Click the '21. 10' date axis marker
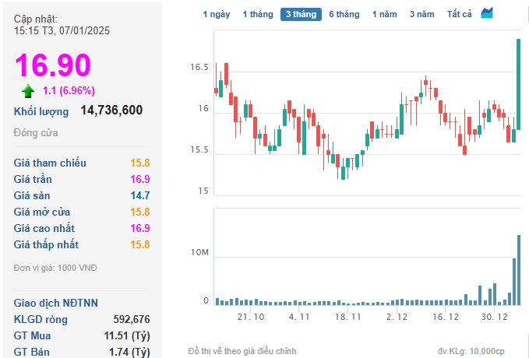This screenshot has width=529, height=358. coord(251,317)
